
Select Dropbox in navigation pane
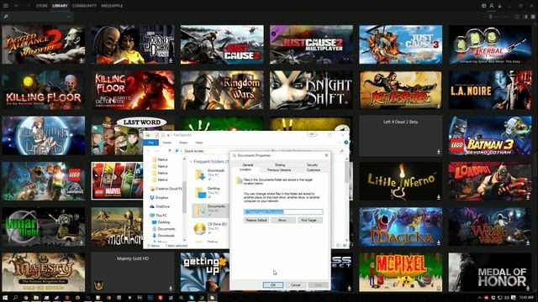159,198
